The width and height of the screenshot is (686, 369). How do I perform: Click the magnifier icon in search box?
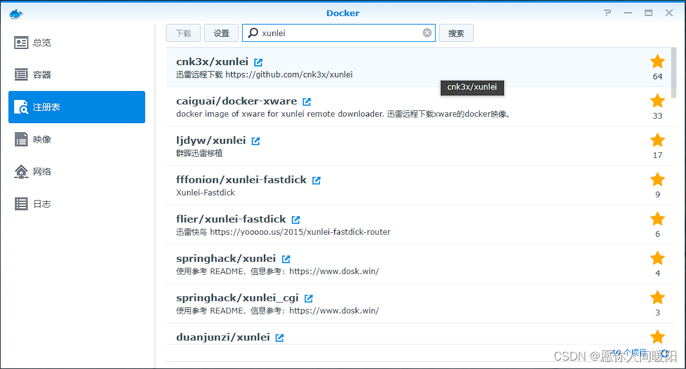[253, 33]
